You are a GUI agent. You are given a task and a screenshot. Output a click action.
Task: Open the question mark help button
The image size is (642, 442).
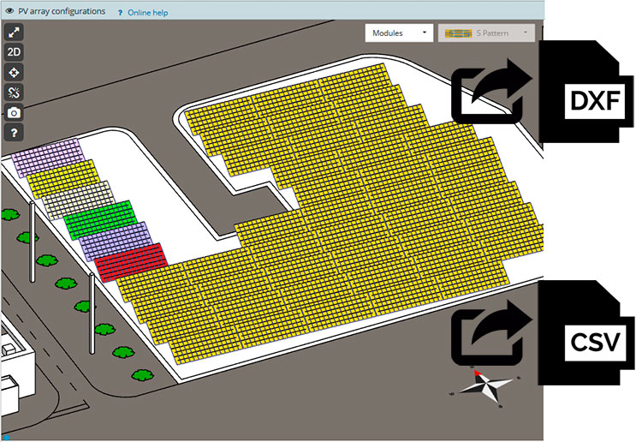[x=14, y=133]
